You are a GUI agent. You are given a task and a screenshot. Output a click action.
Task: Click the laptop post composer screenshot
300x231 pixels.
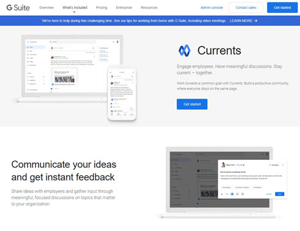(222, 183)
